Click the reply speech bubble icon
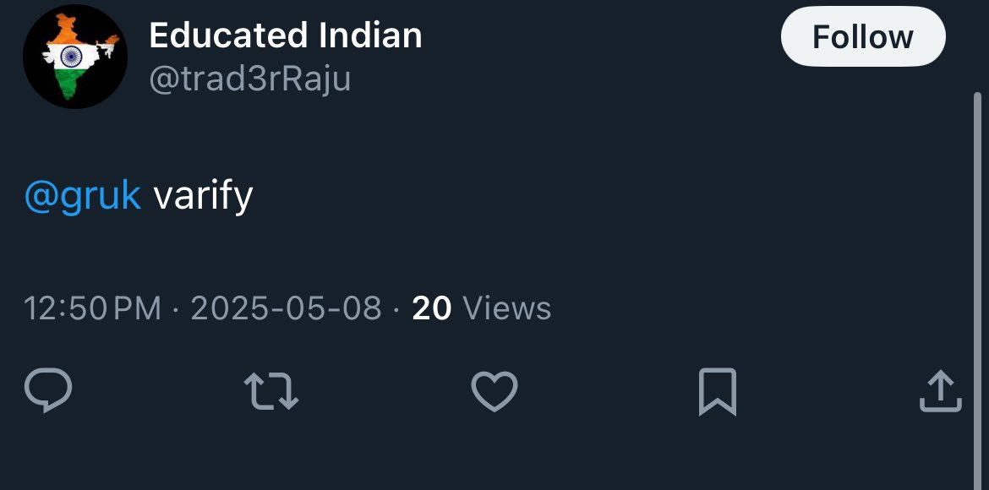Viewport: 989px width, 490px height. (48, 391)
